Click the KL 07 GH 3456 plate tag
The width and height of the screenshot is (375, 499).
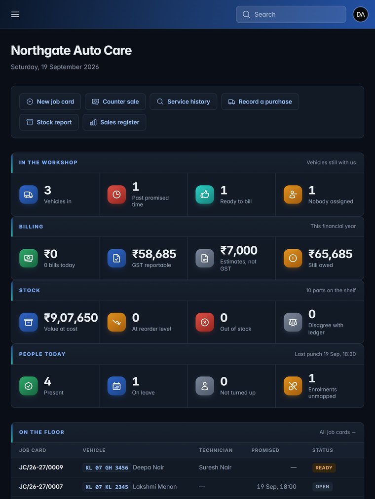[107, 467]
